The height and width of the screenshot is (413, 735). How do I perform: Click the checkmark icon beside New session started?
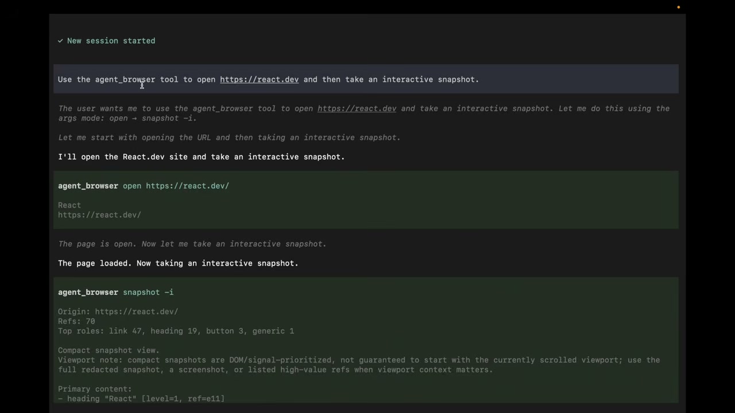tap(60, 41)
